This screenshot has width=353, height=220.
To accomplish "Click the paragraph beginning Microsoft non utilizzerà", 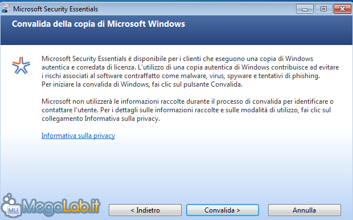I will [187, 110].
